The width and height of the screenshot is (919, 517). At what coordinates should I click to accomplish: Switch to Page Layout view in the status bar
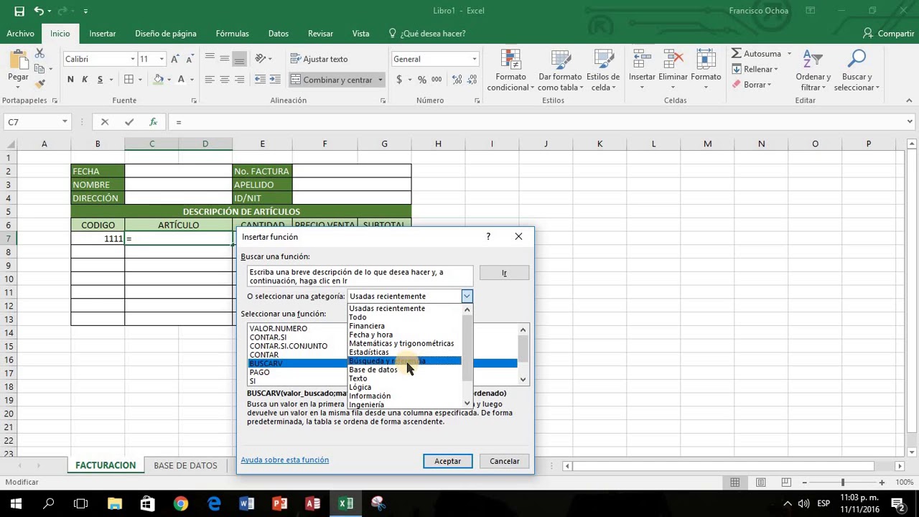click(x=761, y=483)
